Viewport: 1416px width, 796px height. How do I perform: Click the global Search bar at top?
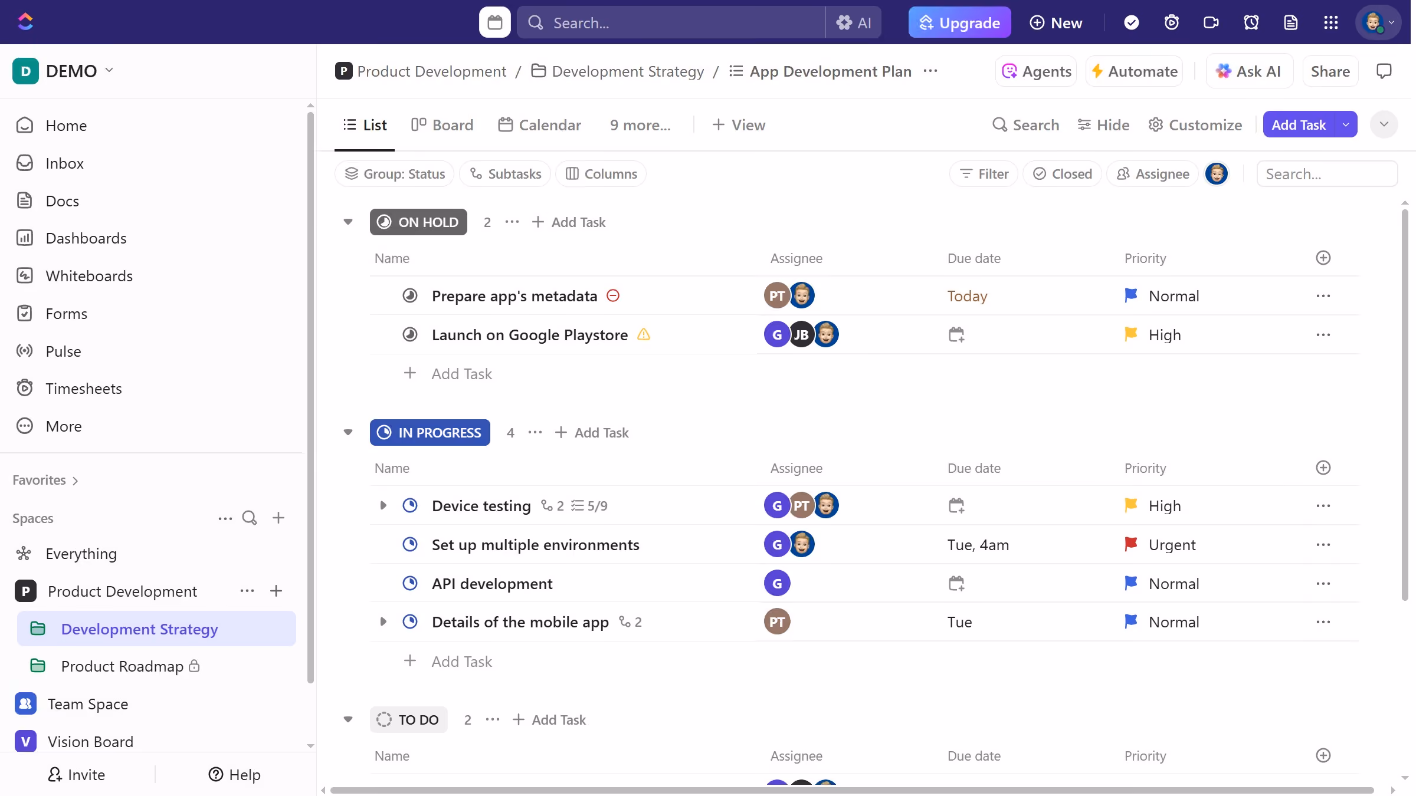[671, 22]
